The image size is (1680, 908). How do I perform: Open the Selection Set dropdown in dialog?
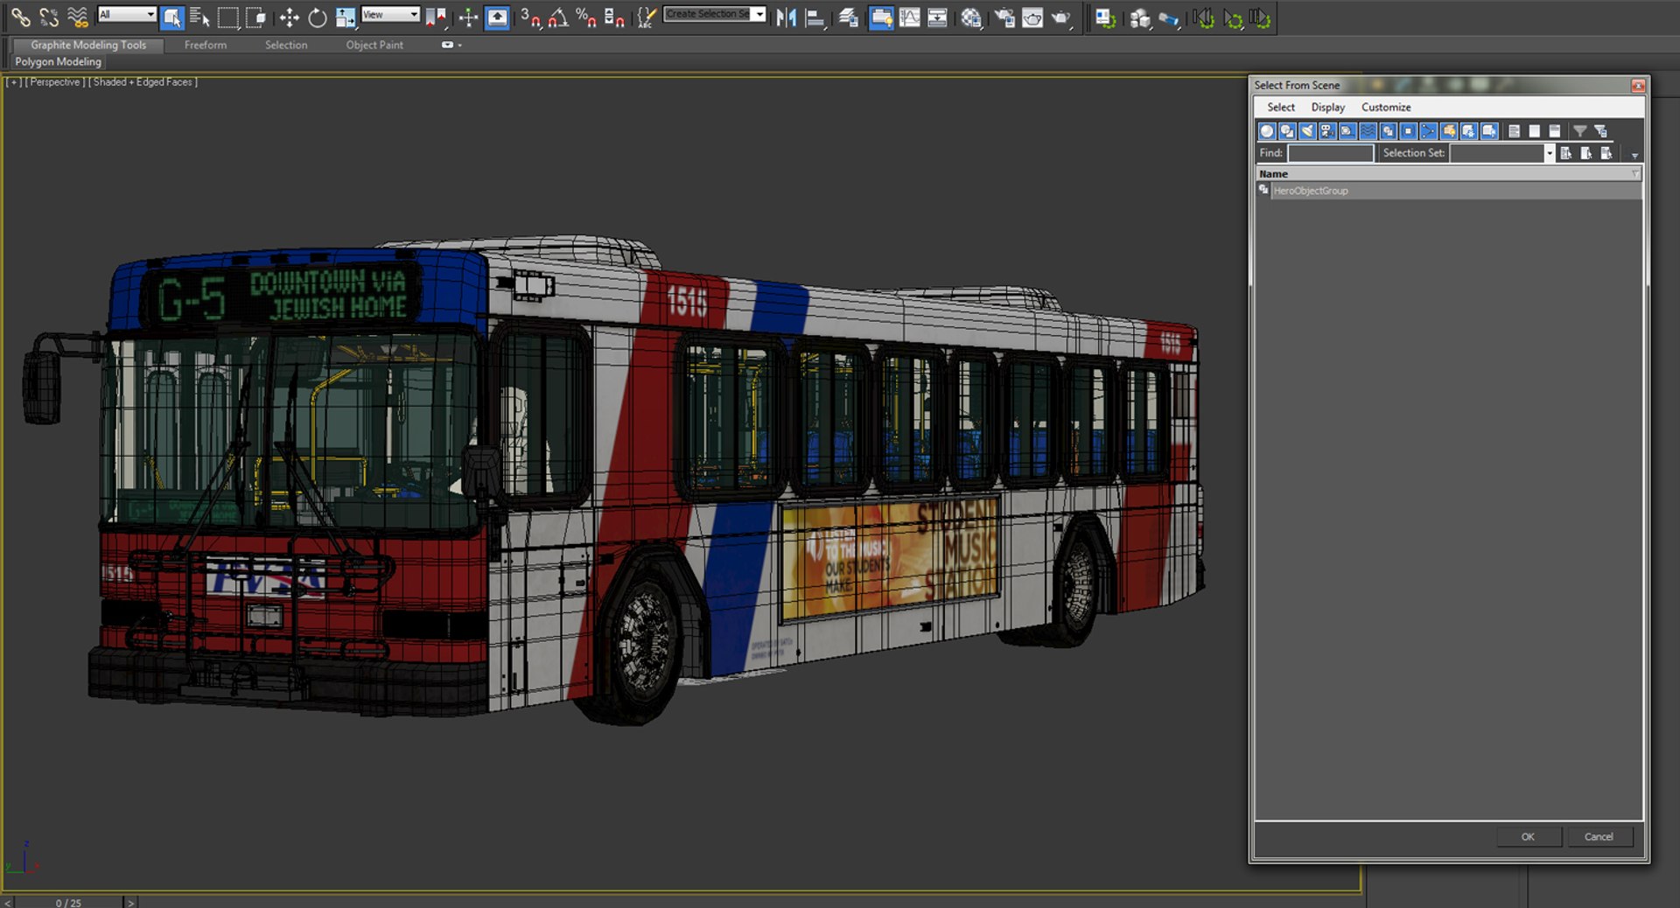1549,153
